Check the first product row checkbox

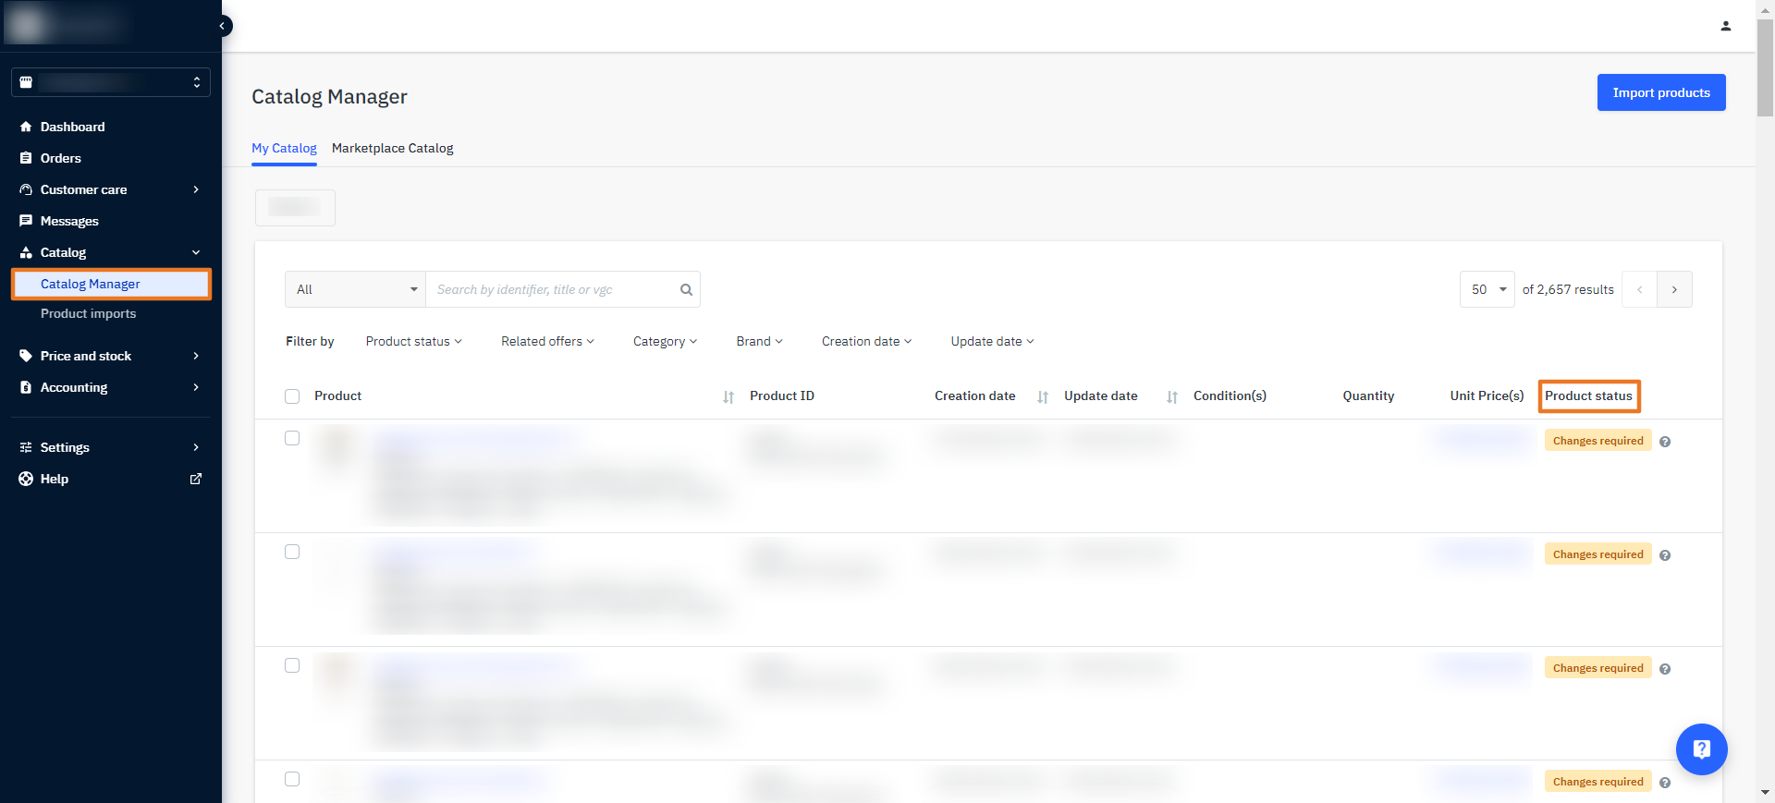(x=292, y=438)
